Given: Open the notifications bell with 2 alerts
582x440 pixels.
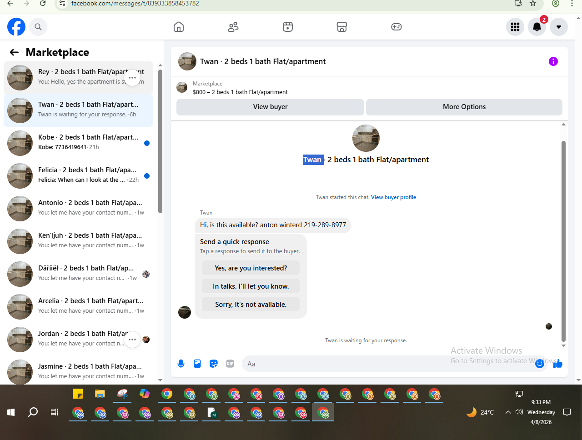Looking at the screenshot, I should click(537, 27).
